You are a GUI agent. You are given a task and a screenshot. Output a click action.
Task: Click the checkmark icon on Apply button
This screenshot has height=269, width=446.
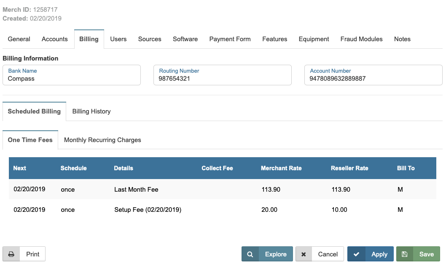[x=357, y=254]
